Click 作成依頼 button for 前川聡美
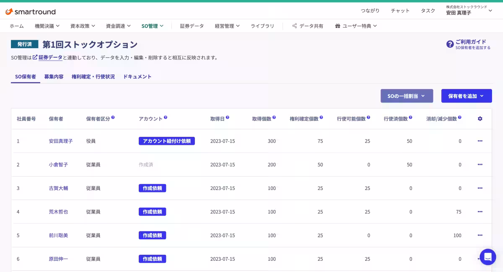 [x=152, y=235]
